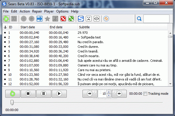Decrease the skip seconds value with down arrow
Screen dimensions: 175x116
pos(109,95)
